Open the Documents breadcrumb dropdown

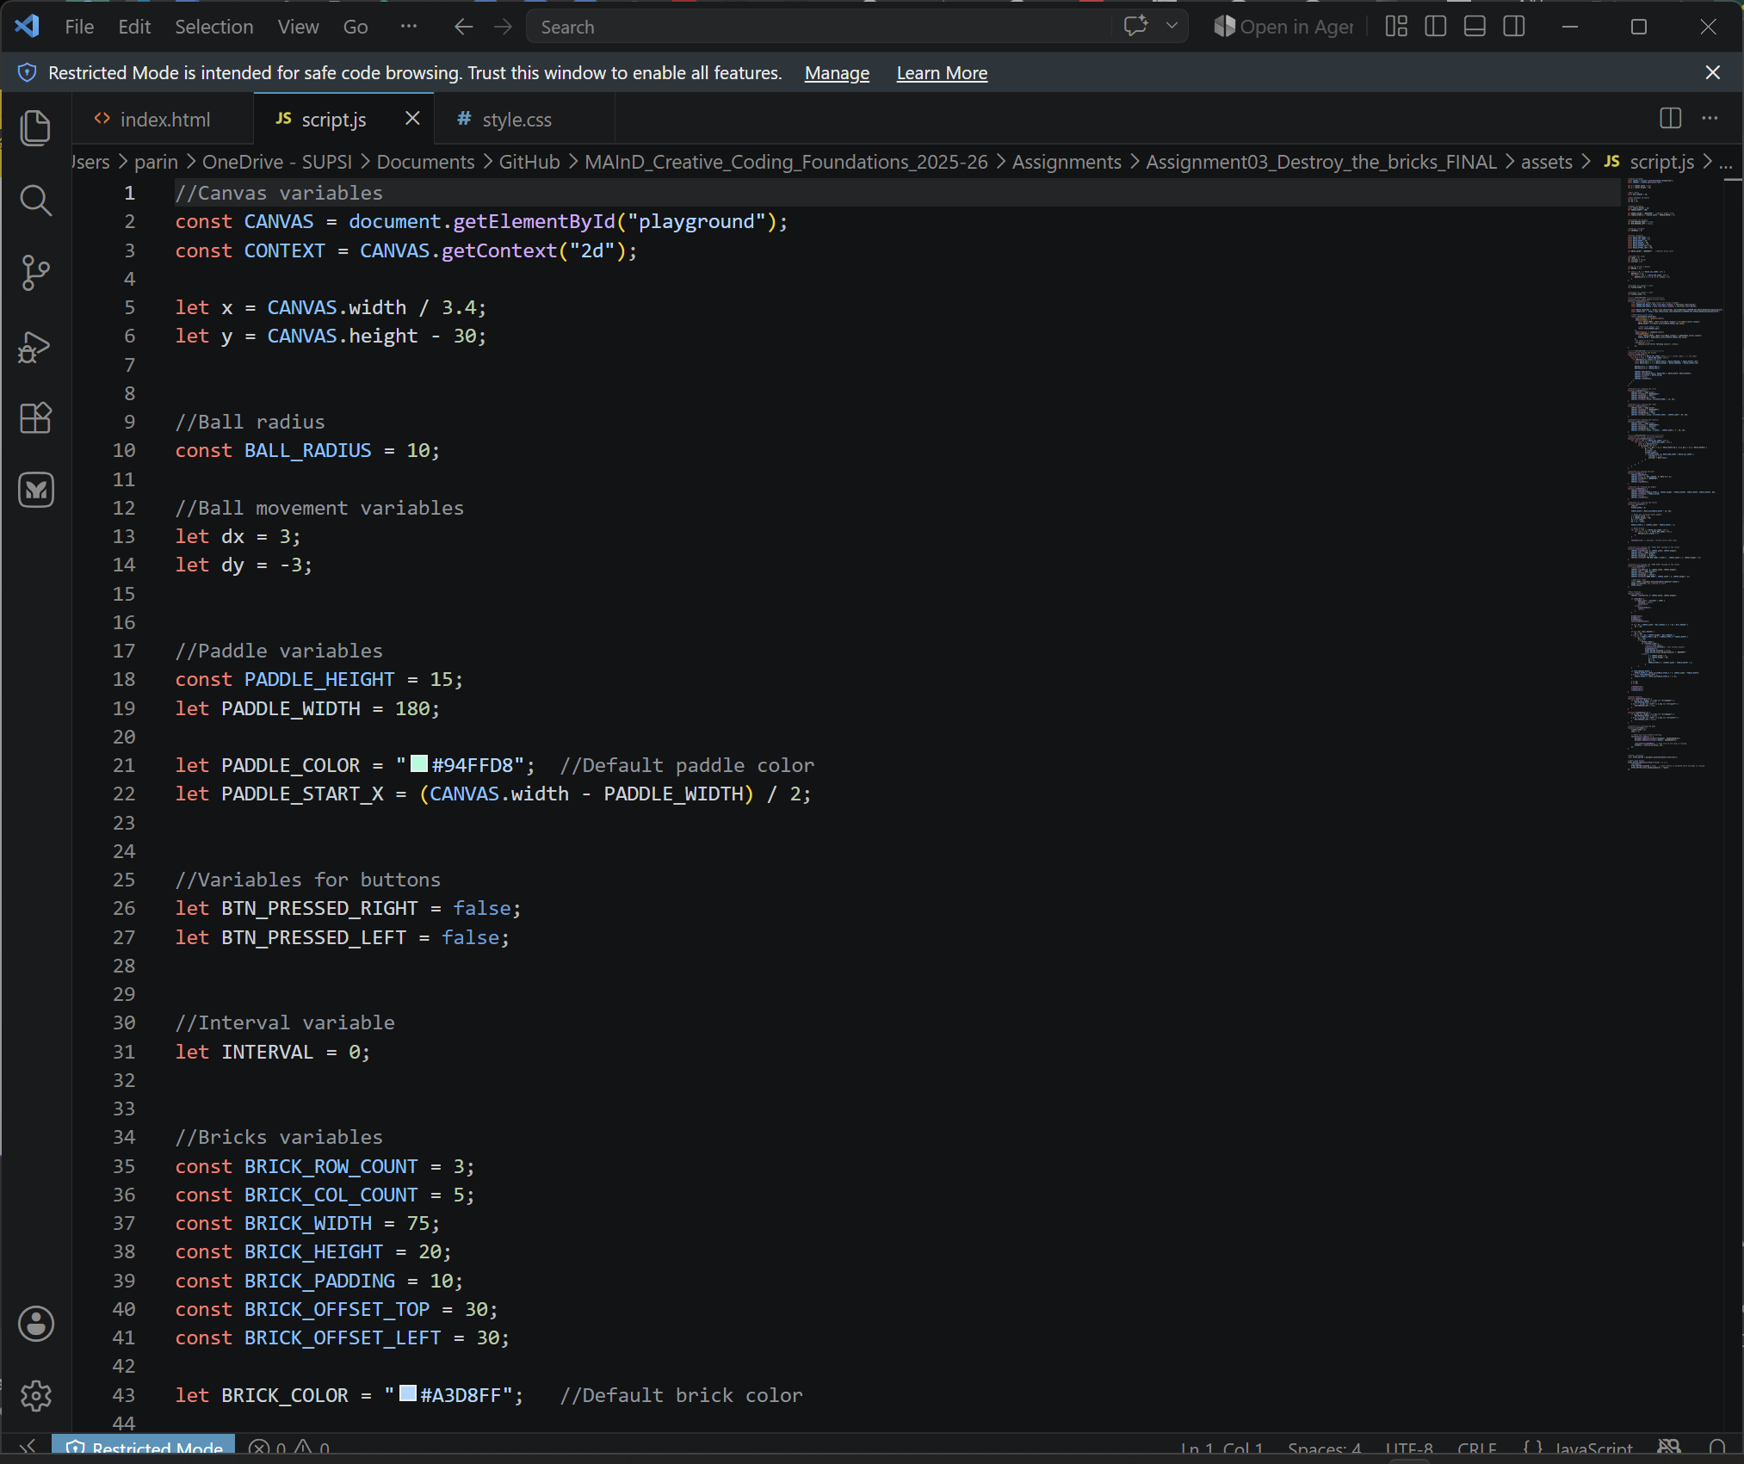click(x=425, y=162)
